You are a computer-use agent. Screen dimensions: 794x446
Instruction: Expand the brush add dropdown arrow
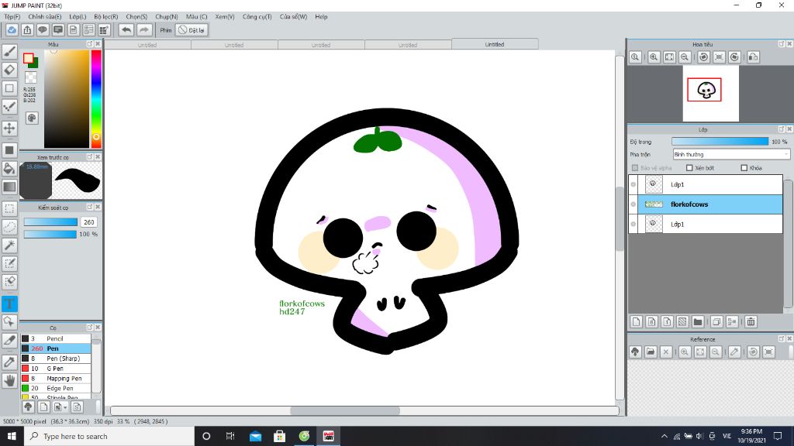tap(66, 407)
